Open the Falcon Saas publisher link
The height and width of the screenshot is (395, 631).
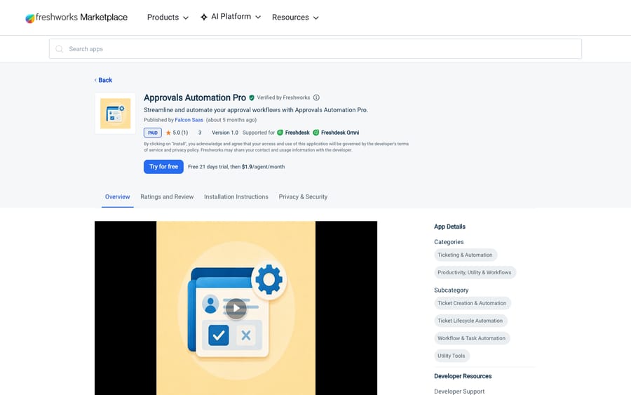coord(189,120)
